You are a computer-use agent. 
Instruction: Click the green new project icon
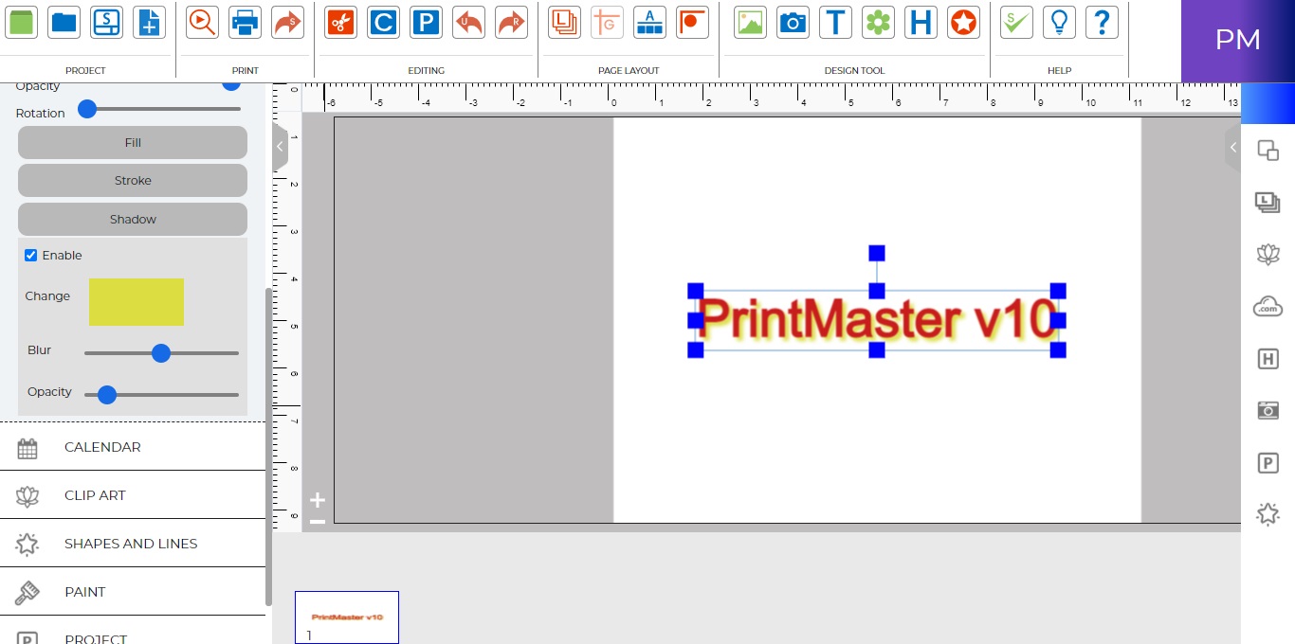click(21, 22)
